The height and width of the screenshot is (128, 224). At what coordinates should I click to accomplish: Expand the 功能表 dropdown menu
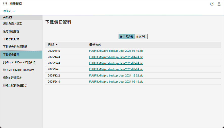point(9,11)
